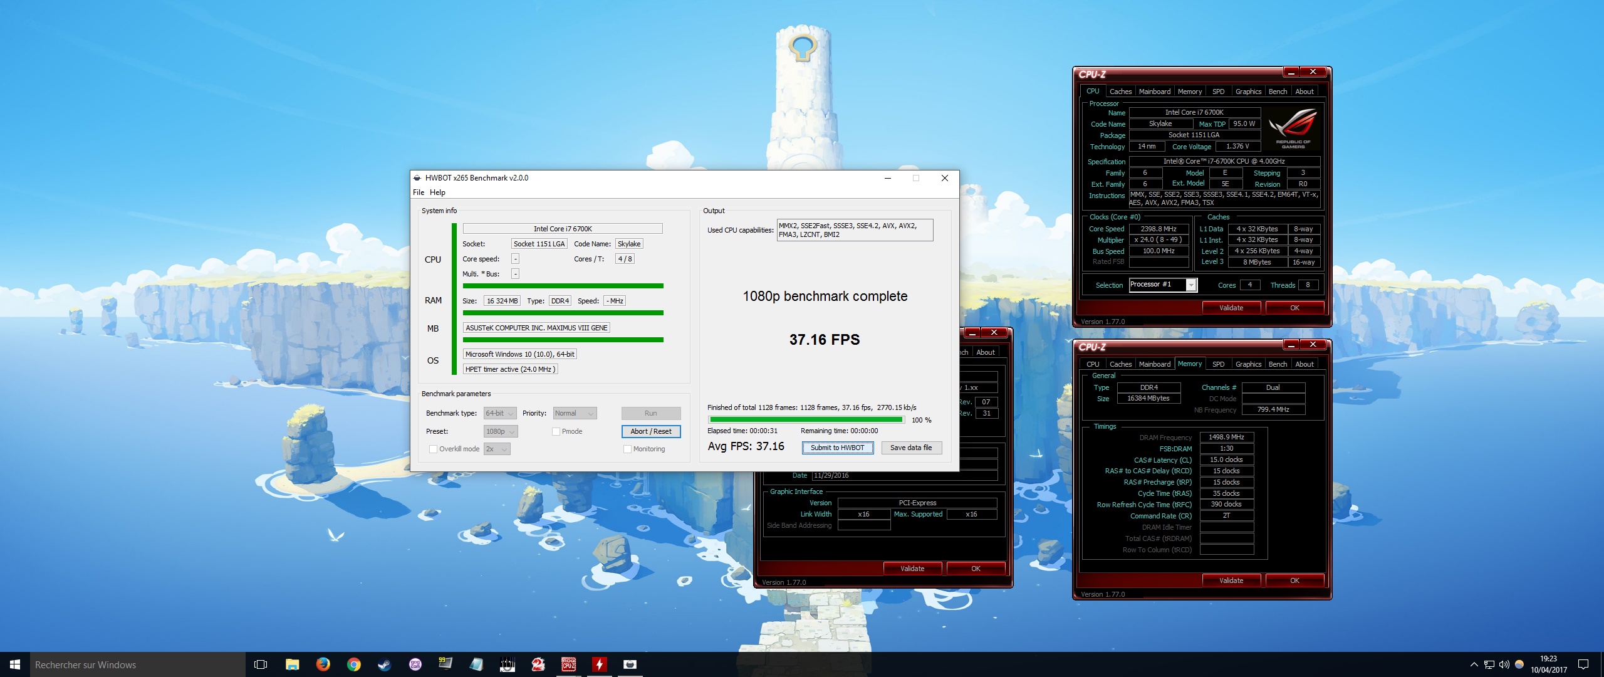Switch to ROG CPU-Z in the taskbar

(x=569, y=664)
